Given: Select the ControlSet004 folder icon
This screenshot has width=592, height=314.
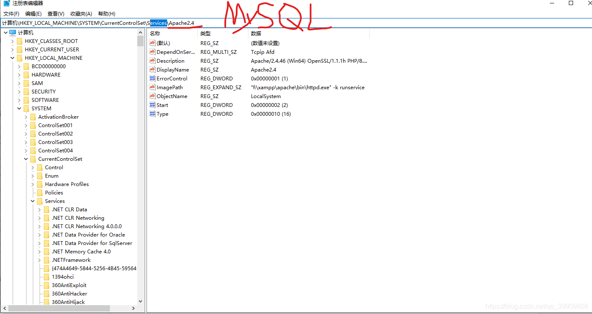Looking at the screenshot, I should (x=33, y=150).
